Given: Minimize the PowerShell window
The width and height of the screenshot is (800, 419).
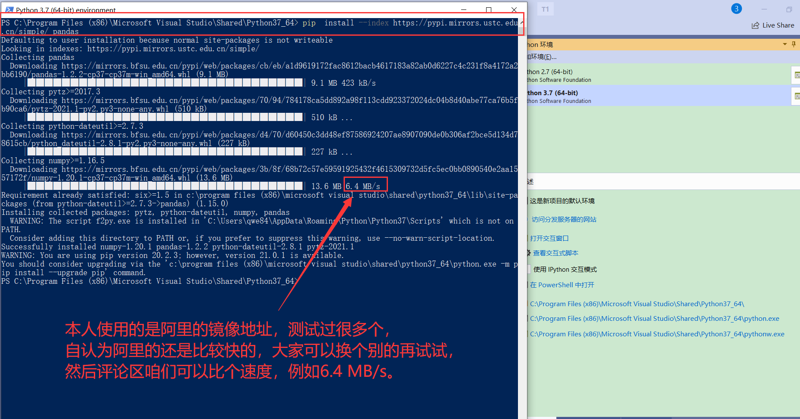Looking at the screenshot, I should 464,9.
